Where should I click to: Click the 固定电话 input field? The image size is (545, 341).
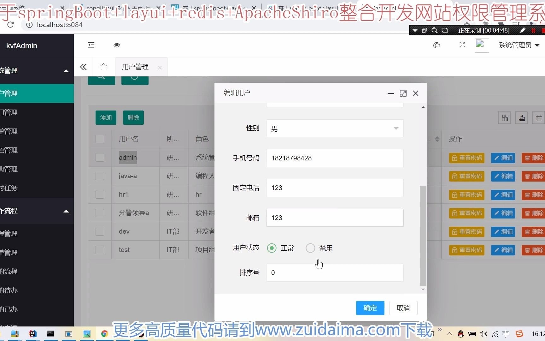(335, 188)
